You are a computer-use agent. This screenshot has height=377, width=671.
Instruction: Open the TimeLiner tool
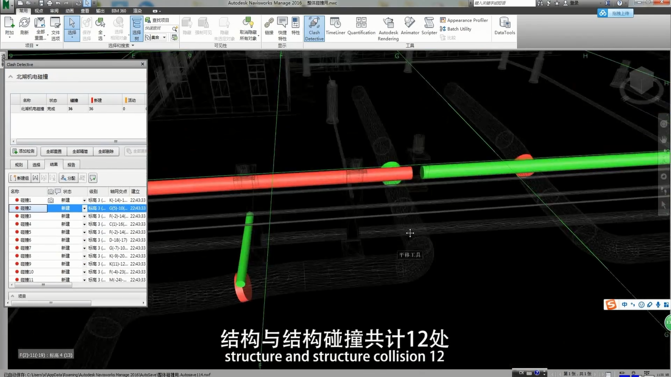click(x=335, y=27)
